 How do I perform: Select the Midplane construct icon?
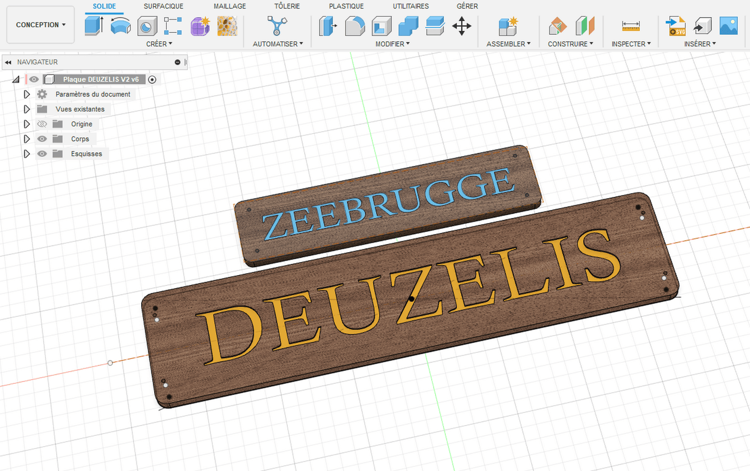(585, 26)
